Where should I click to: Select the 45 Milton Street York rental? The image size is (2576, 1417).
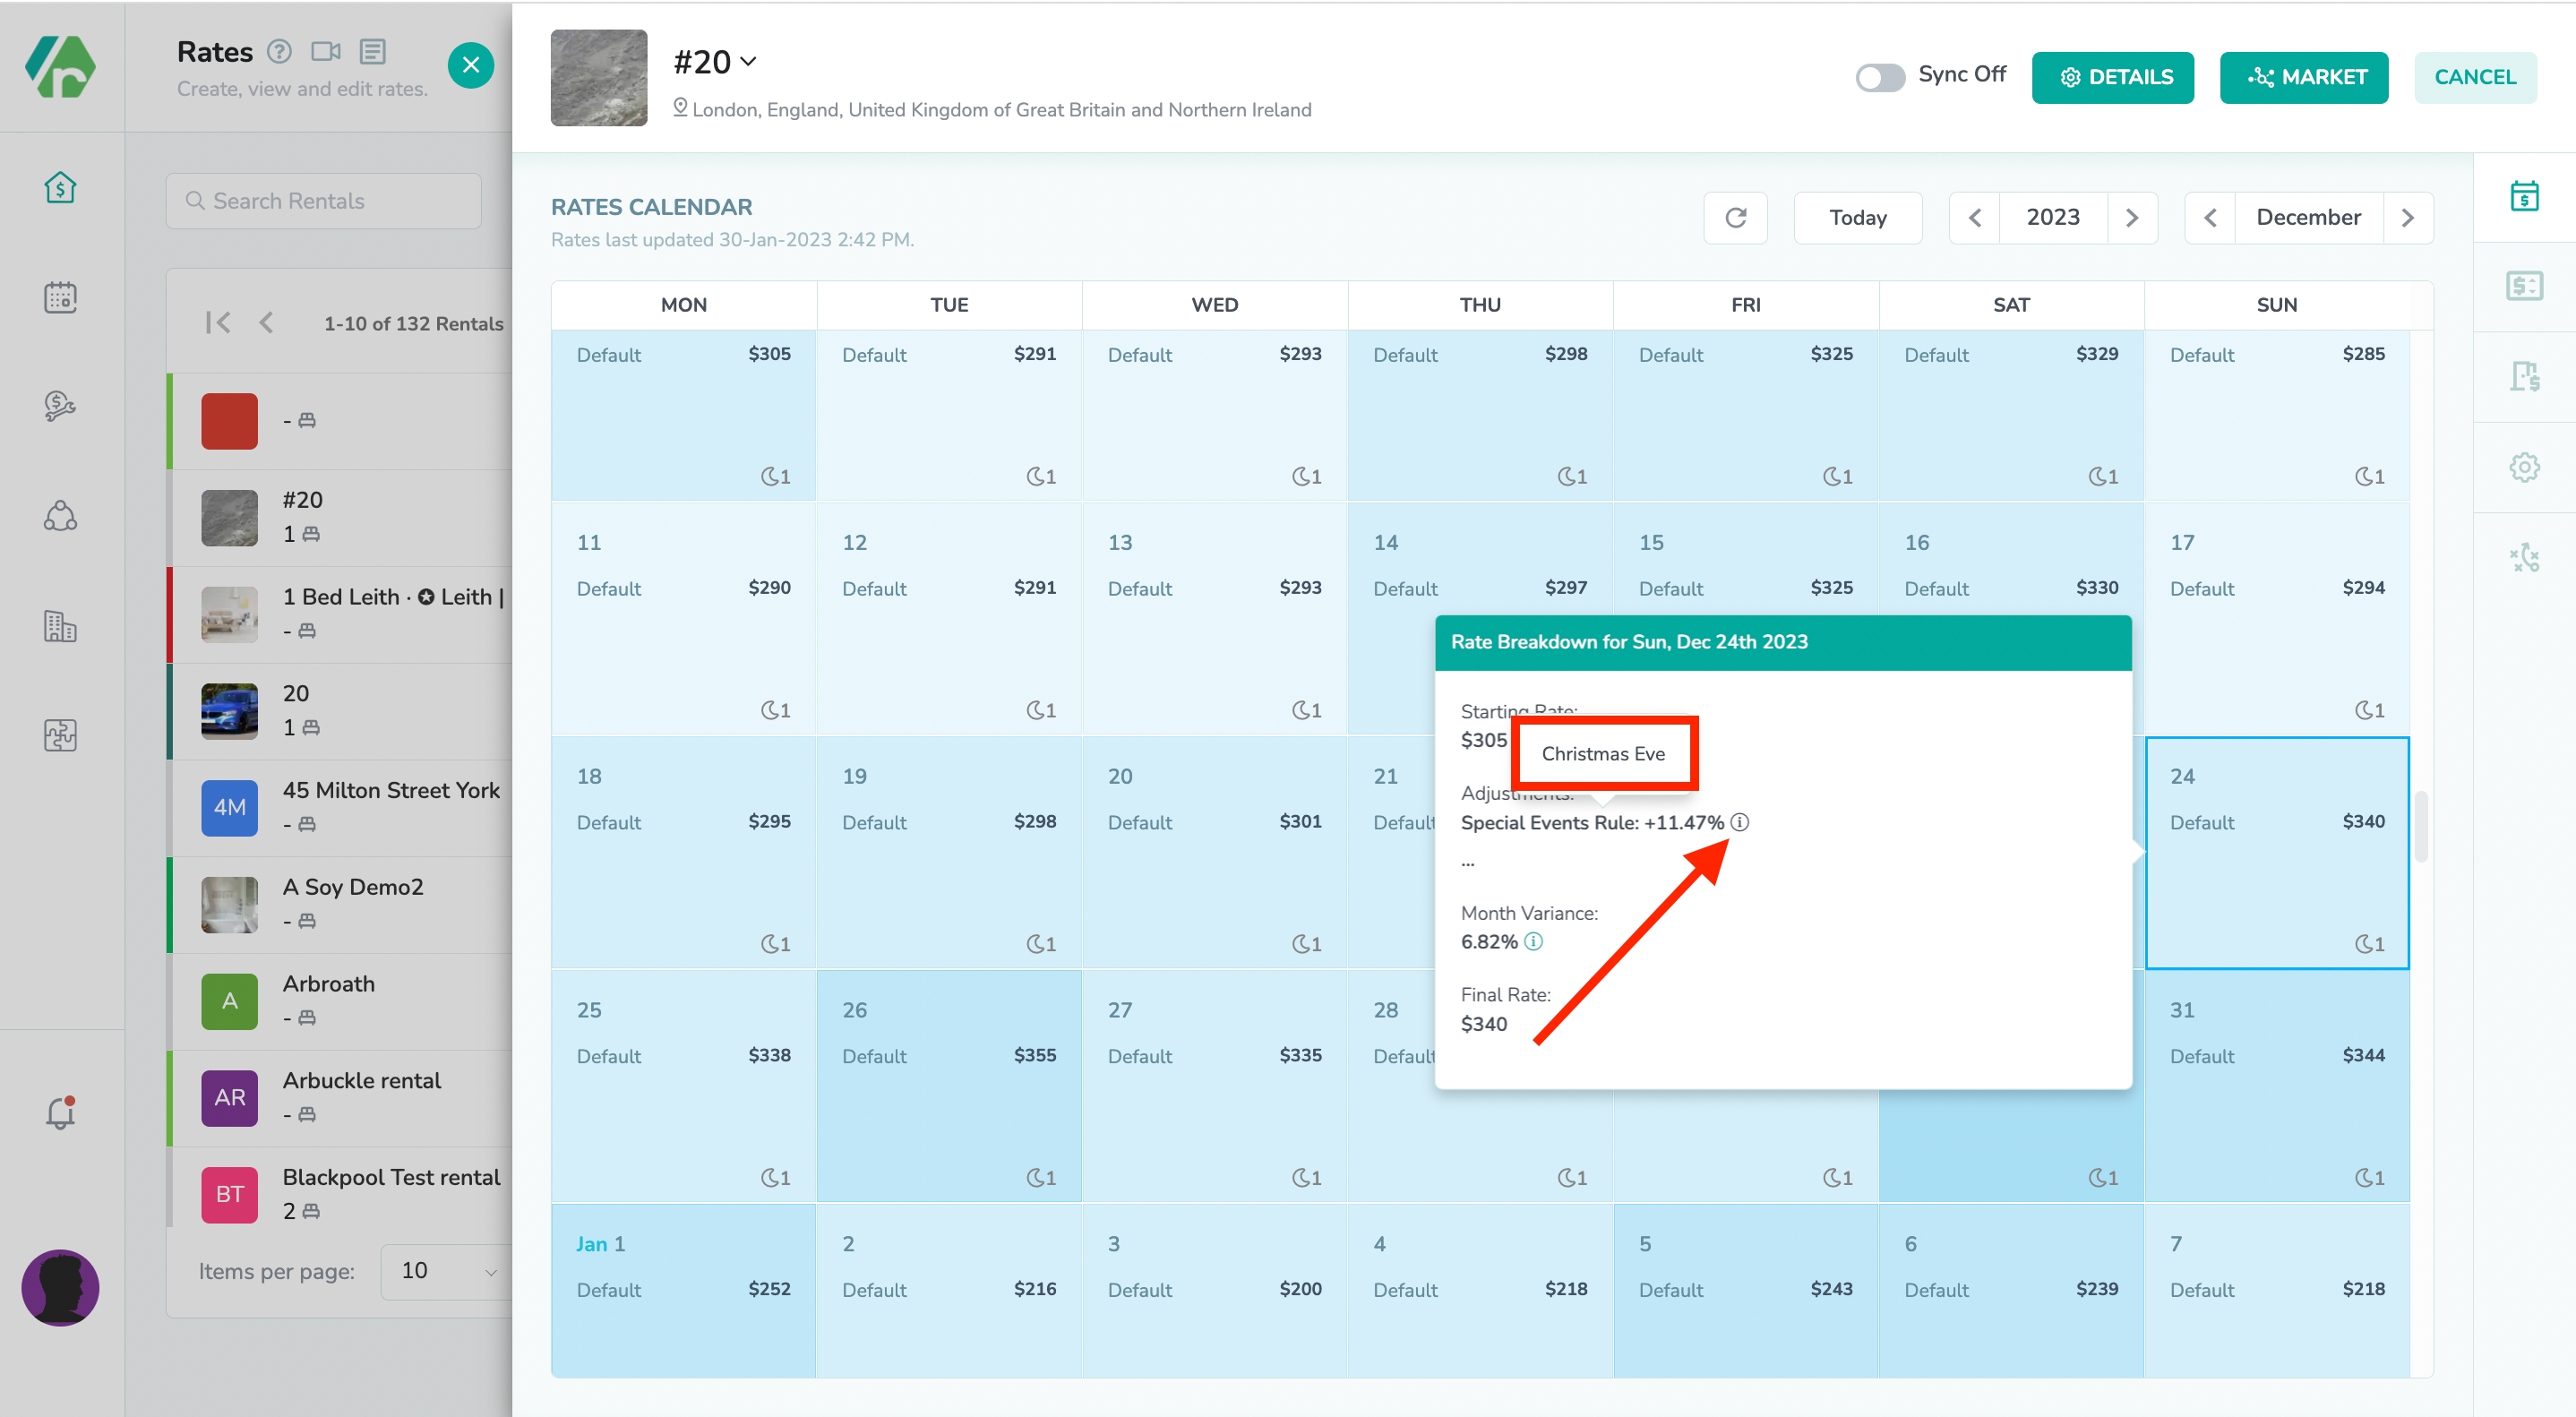pyautogui.click(x=340, y=807)
